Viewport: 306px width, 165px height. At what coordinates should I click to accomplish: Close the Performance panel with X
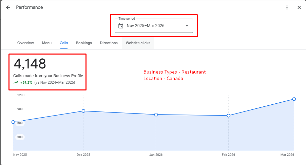tap(299, 7)
